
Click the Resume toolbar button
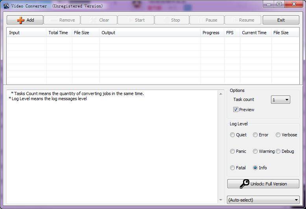242,20
